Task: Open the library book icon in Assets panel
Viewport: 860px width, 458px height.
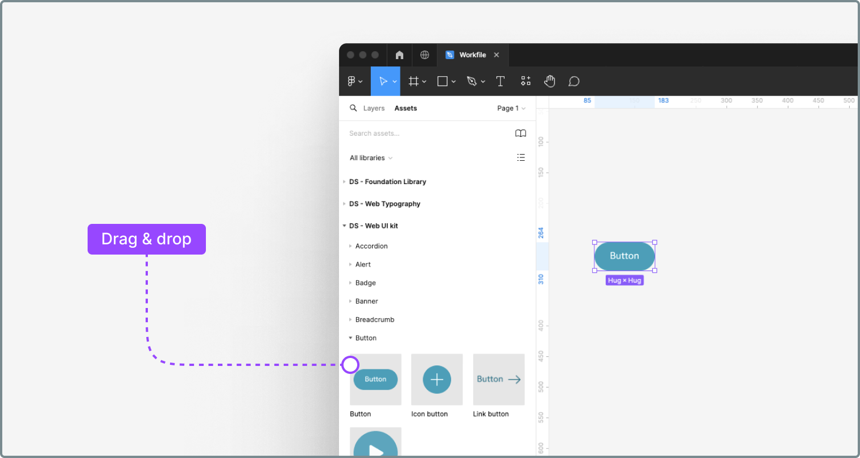Action: tap(520, 133)
